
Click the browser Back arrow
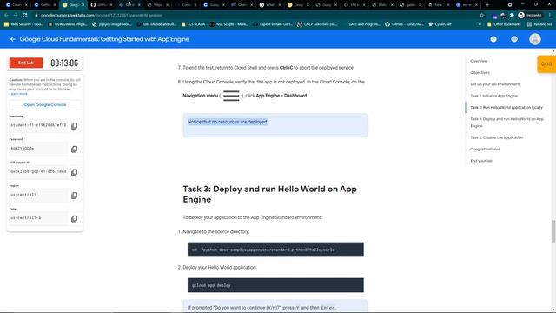tap(6, 16)
